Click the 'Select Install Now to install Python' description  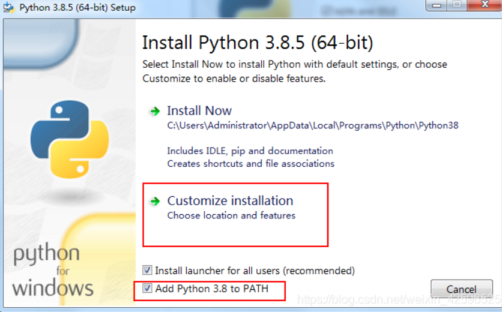(295, 71)
